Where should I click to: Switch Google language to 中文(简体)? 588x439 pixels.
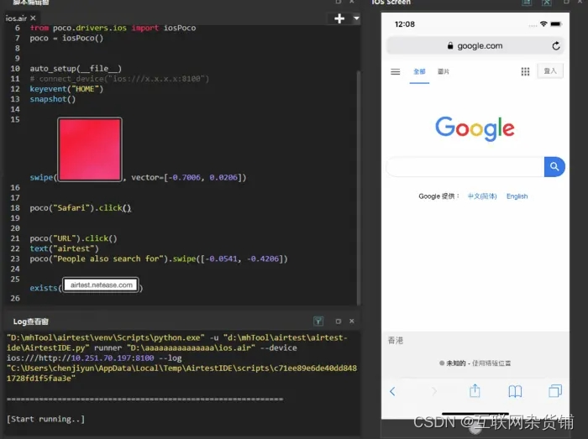[x=482, y=196]
